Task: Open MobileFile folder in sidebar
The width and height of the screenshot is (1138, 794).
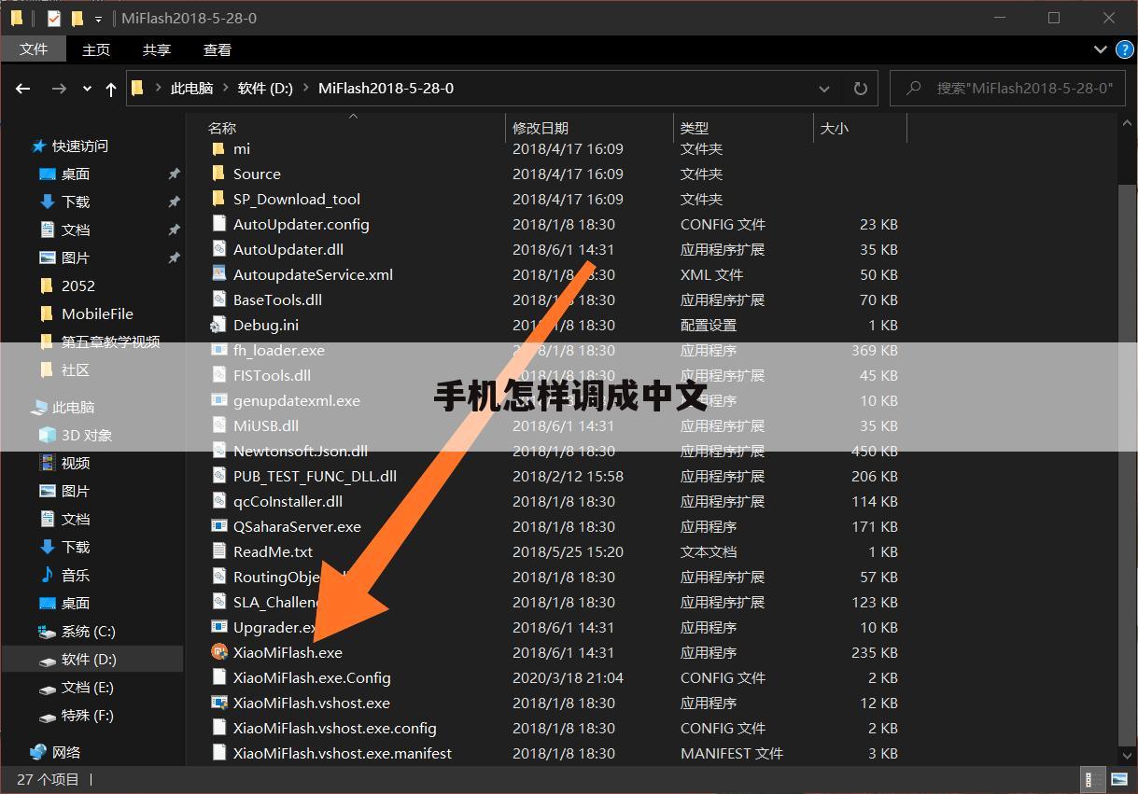Action: click(x=97, y=313)
